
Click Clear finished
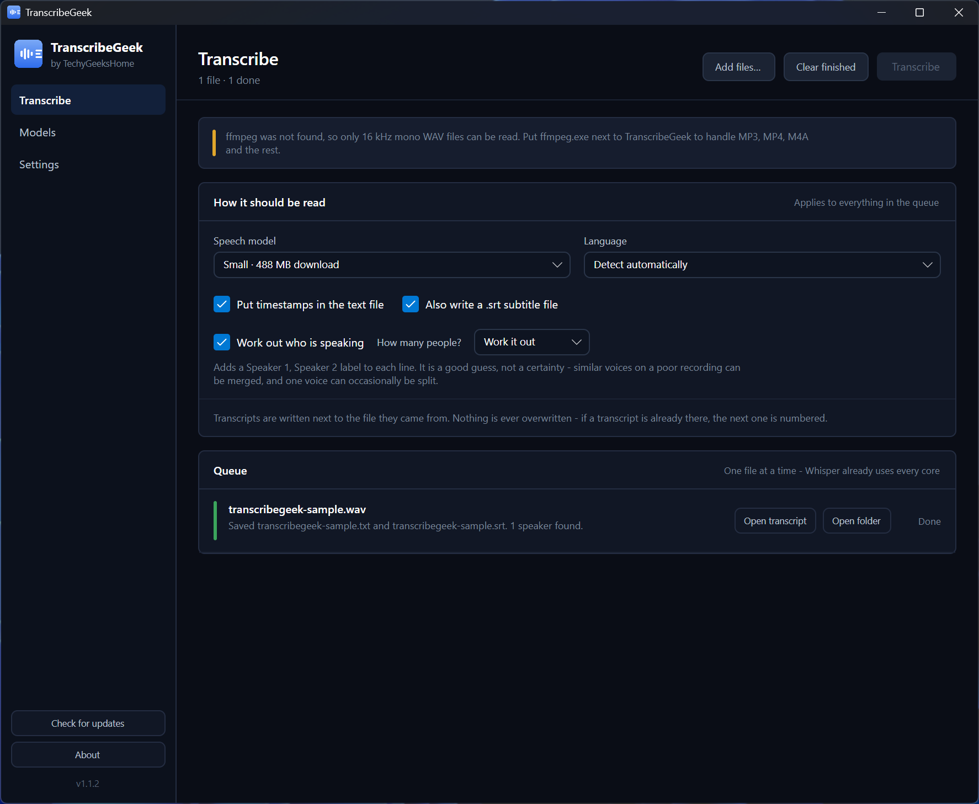pos(826,67)
